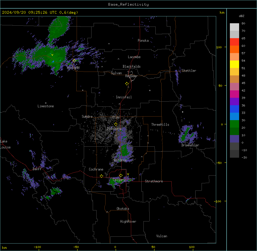Click the yellow diamond marker beside RockyMH
The width and height of the screenshot is (257, 251).
75,61
